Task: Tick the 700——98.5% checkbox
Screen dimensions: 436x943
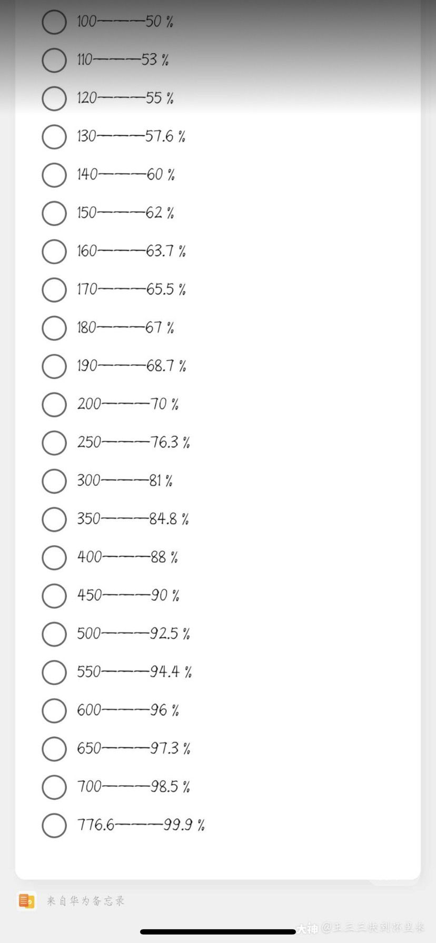Action: 54,787
